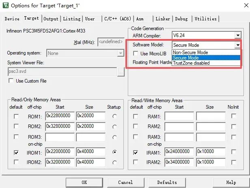This screenshot has height=188, width=250.
Task: Click the RAM1 Start address field
Action: [x=179, y=116]
